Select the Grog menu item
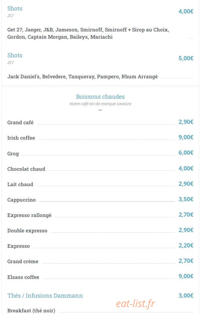200x314 pixels. point(13,153)
